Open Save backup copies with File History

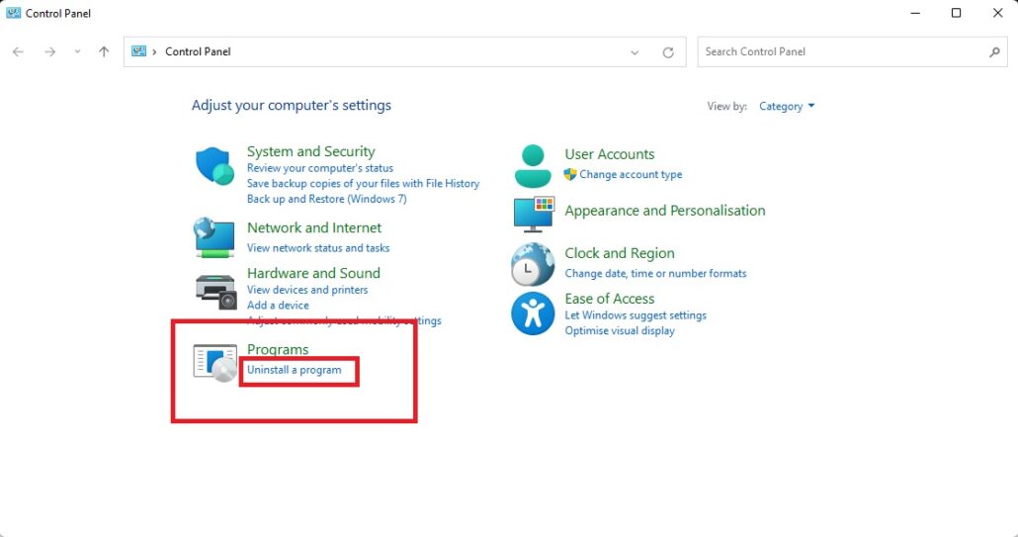[x=363, y=184]
